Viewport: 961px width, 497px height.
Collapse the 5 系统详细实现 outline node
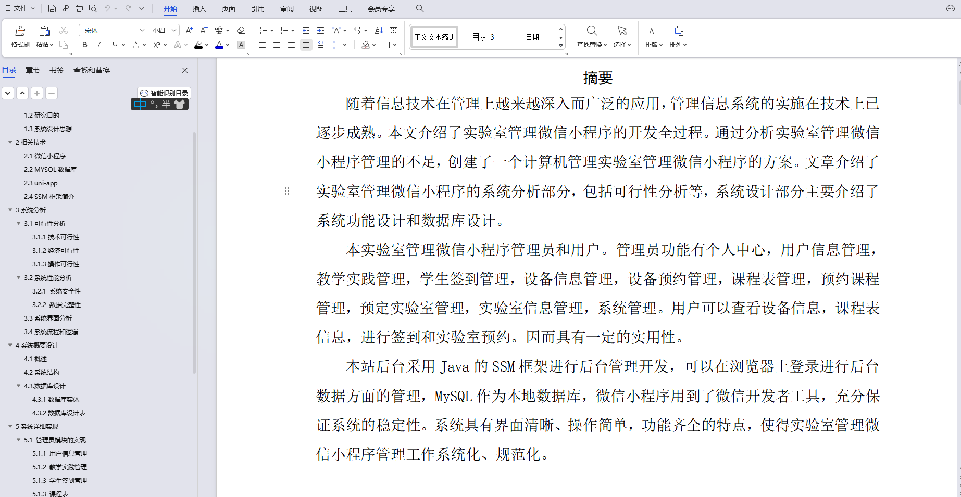pyautogui.click(x=10, y=426)
